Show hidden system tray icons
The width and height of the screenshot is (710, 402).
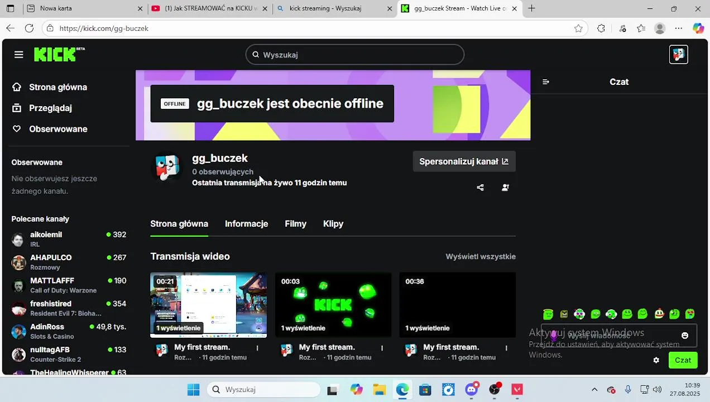tap(594, 390)
